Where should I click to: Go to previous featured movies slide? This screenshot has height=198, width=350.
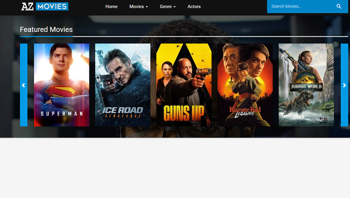coord(24,85)
